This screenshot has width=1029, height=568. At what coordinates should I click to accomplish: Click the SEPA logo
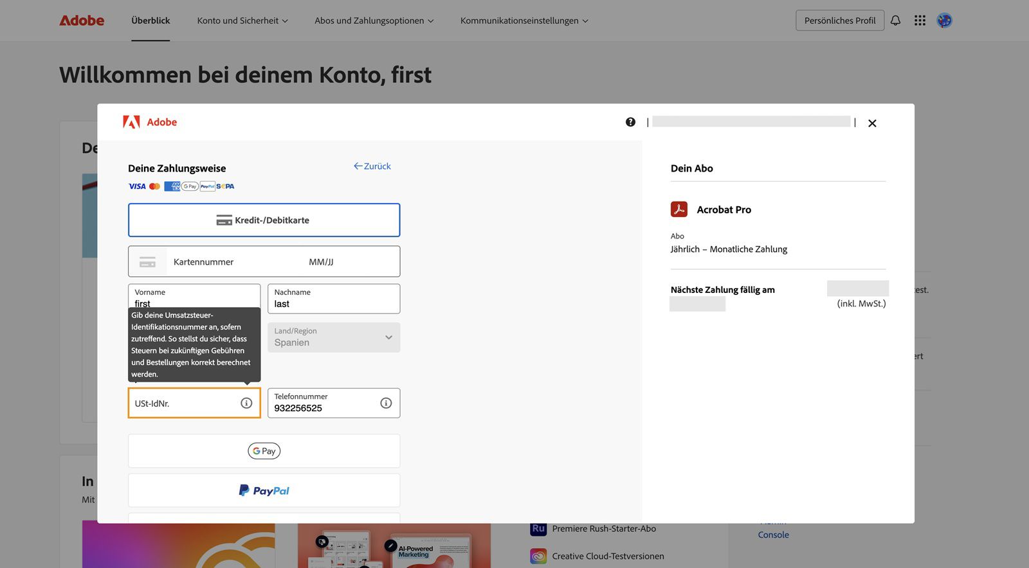pyautogui.click(x=225, y=186)
